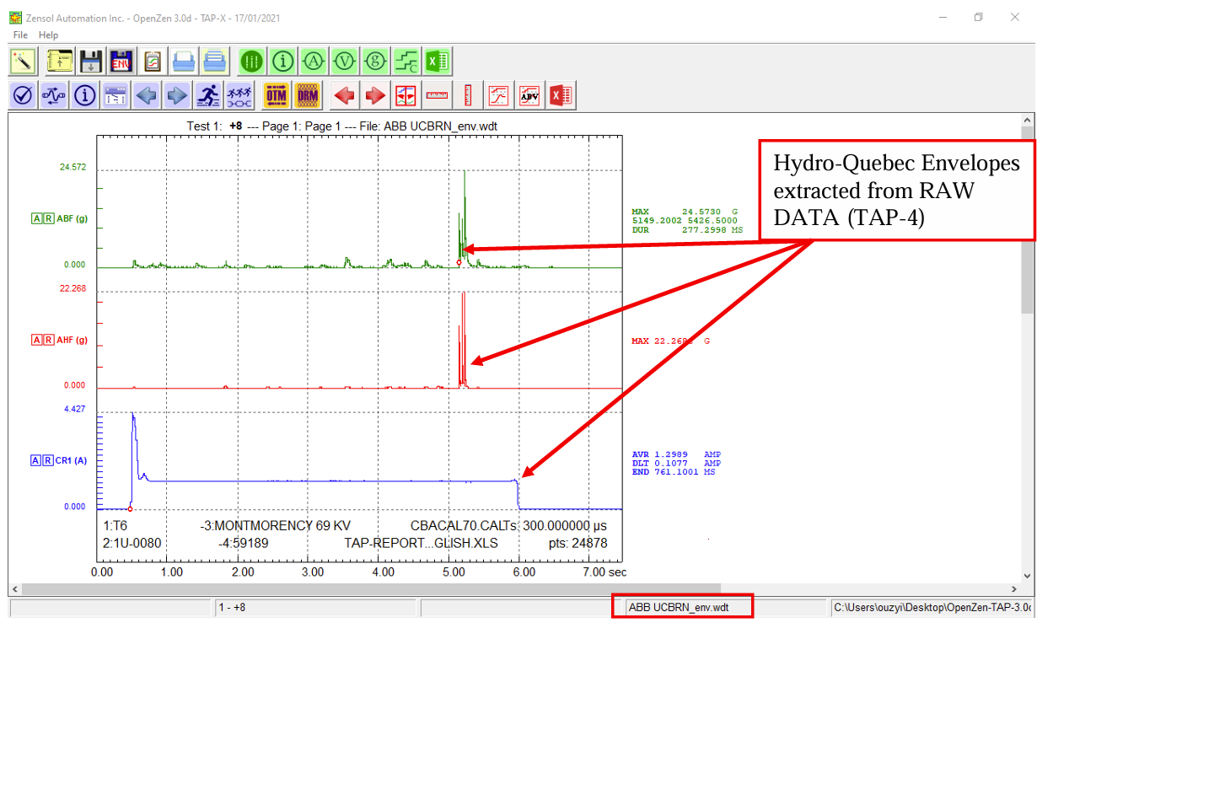Save with the floppy disk icon
This screenshot has height=811, width=1214.
90,62
